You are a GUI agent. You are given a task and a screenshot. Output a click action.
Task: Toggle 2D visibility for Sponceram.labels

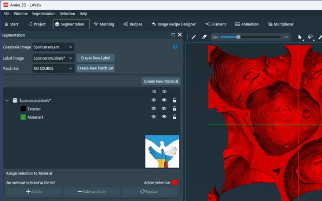164,100
